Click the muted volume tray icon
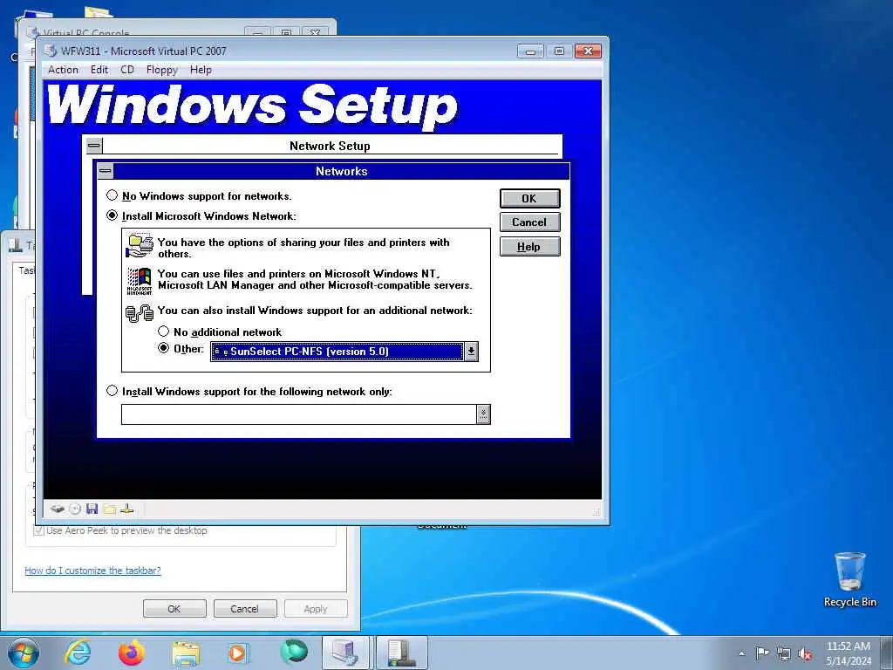The image size is (893, 670). click(x=805, y=653)
